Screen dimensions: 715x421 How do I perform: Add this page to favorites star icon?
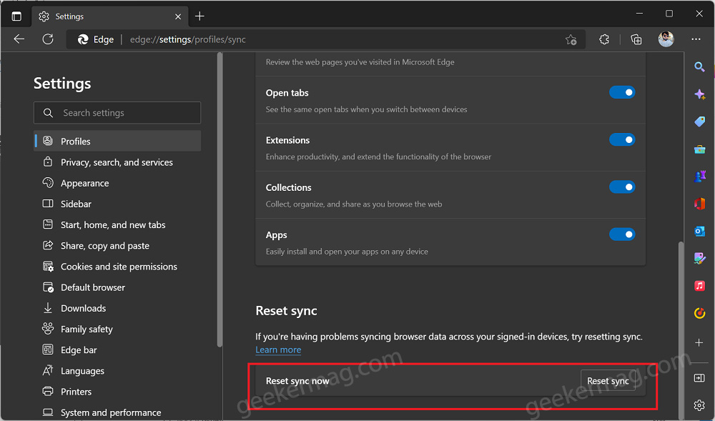click(x=571, y=39)
